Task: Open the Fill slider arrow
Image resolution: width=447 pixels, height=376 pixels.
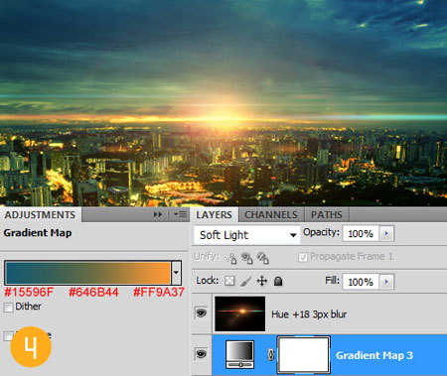Action: pos(386,282)
